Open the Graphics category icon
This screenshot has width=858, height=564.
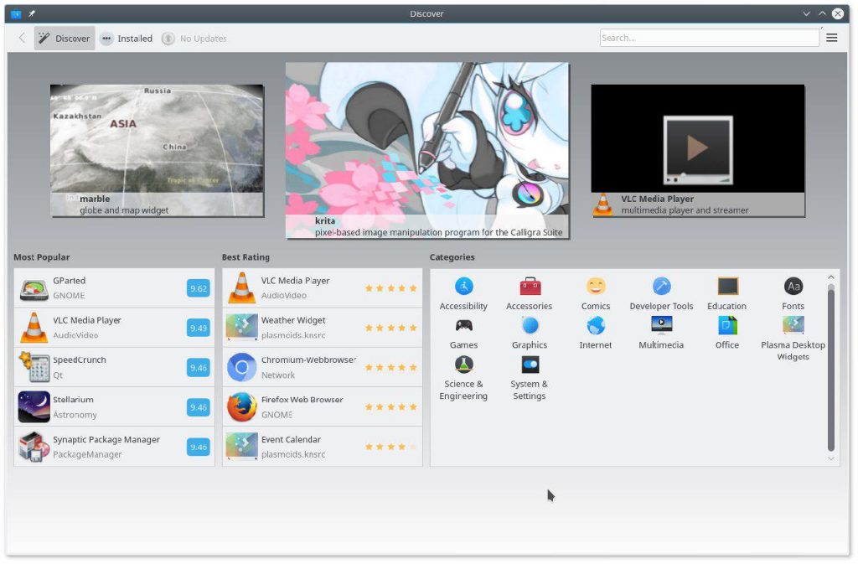[x=530, y=326]
